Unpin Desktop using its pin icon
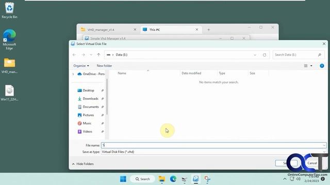Viewport: 330px width, 185px height. [x=103, y=90]
